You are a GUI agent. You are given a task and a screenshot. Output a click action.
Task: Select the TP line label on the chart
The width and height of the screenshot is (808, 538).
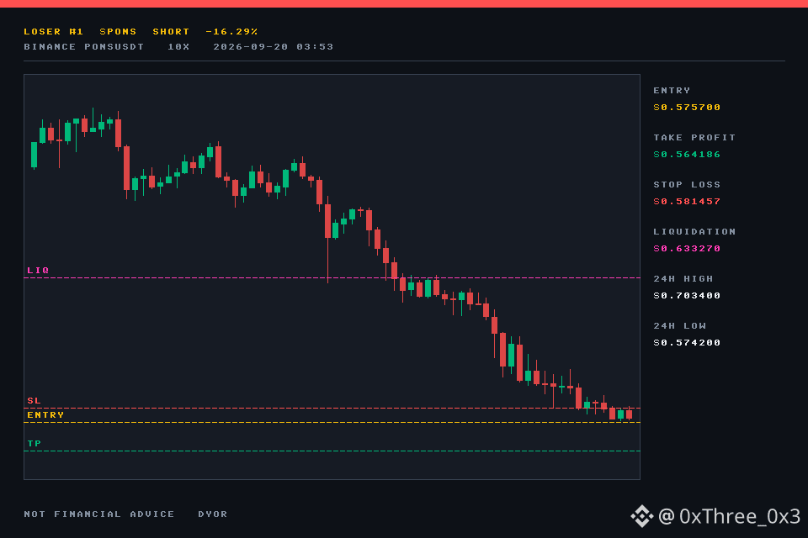click(x=34, y=443)
